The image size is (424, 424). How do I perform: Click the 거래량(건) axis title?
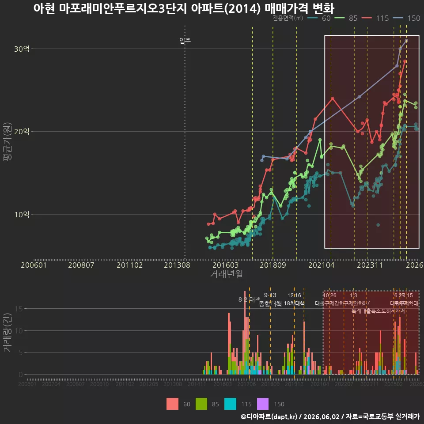click(x=8, y=333)
